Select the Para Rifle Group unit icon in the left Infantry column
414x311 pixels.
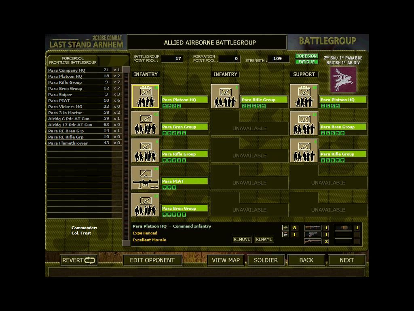(146, 151)
